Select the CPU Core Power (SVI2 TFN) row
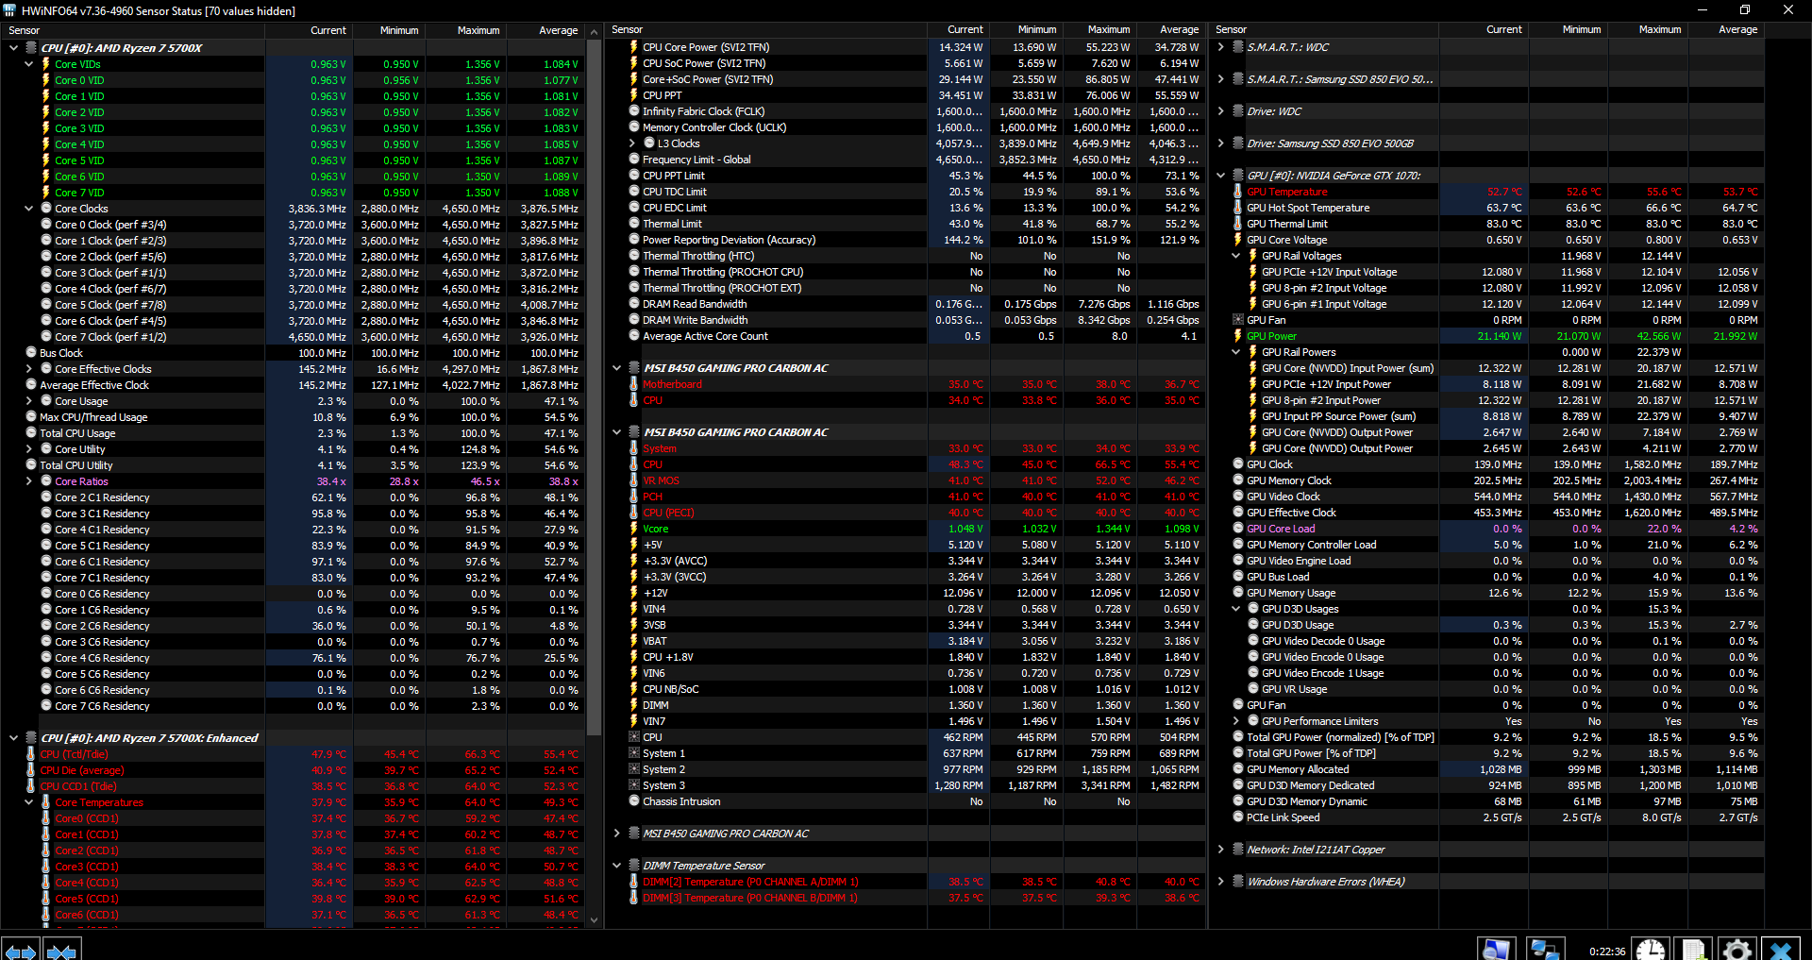This screenshot has height=960, width=1812. (907, 47)
